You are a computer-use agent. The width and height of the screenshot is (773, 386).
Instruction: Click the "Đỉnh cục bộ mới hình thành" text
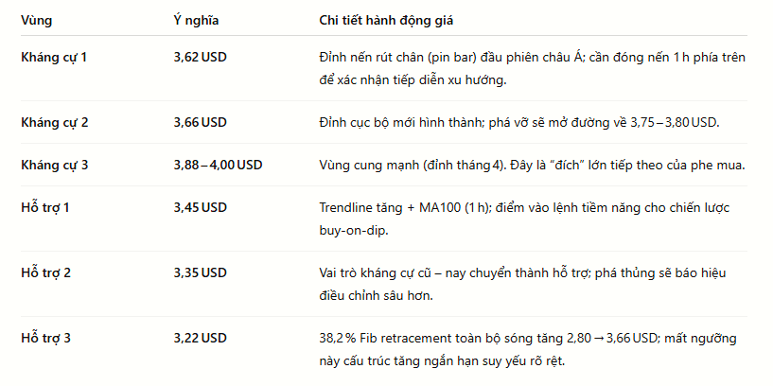[401, 122]
